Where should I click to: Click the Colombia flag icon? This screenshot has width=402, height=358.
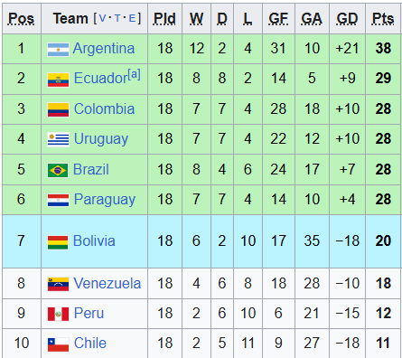click(x=58, y=109)
